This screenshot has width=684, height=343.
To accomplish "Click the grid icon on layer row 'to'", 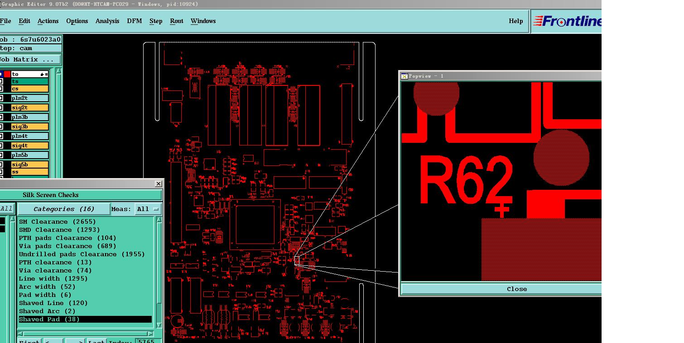I will (x=46, y=74).
